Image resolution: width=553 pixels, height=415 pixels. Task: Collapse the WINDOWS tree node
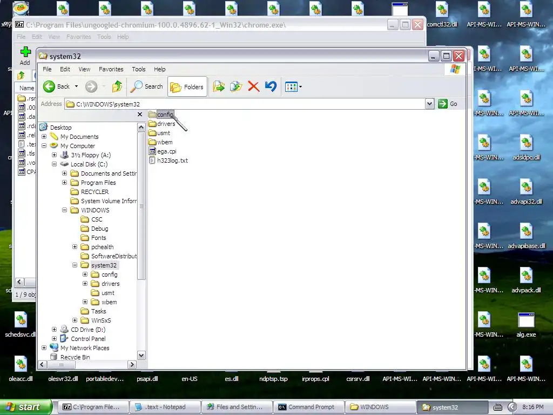65,210
